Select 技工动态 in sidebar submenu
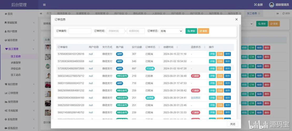292x131 pixels. coord(16,75)
